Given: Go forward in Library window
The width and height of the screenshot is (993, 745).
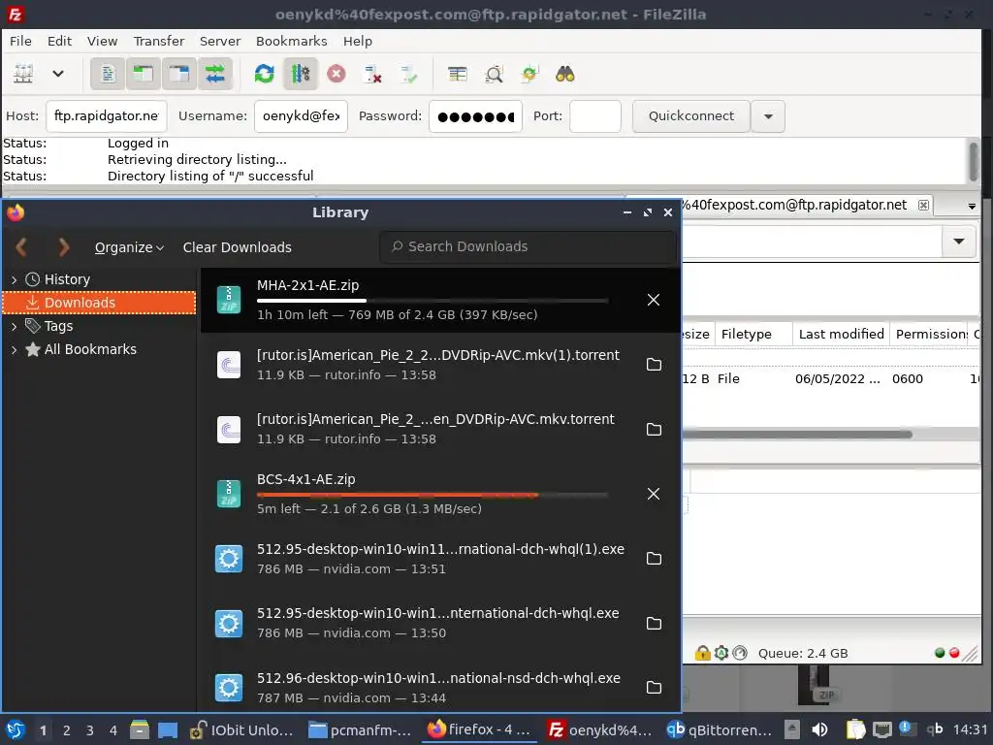Looking at the screenshot, I should [x=63, y=246].
